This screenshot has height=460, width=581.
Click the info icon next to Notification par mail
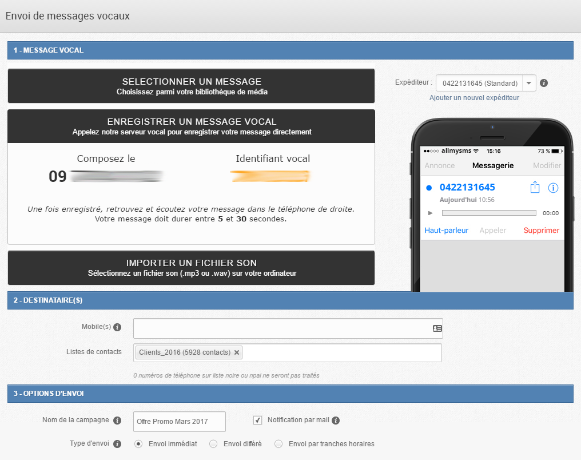click(336, 421)
